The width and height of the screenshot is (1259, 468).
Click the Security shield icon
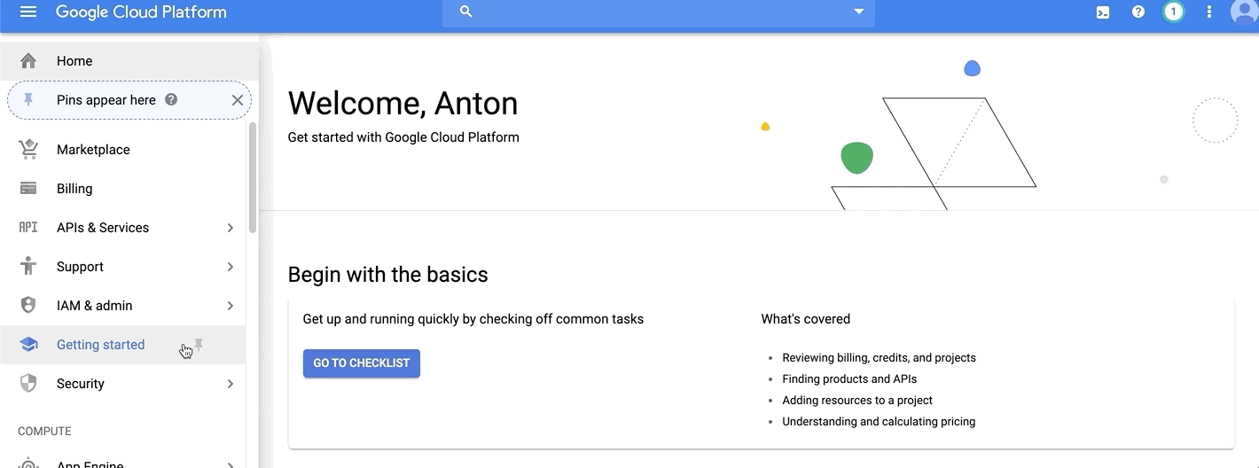tap(28, 383)
